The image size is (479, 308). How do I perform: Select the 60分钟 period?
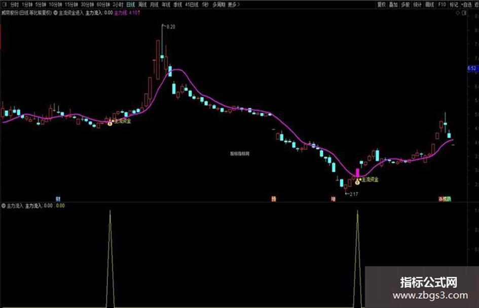click(x=103, y=5)
